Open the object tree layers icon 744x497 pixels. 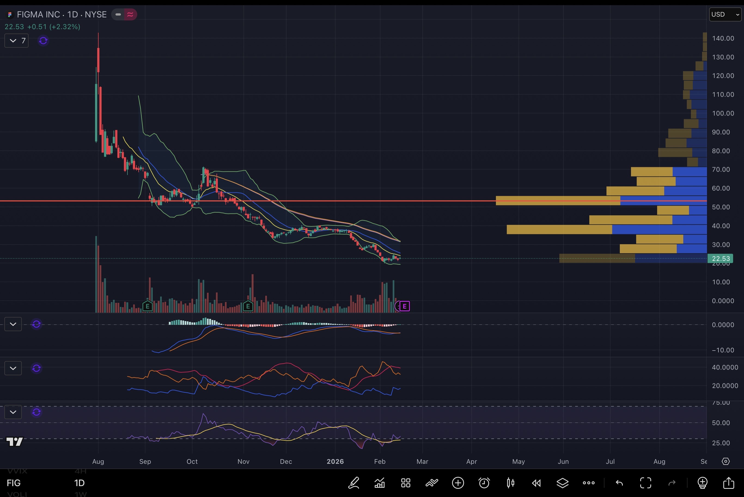coord(562,483)
